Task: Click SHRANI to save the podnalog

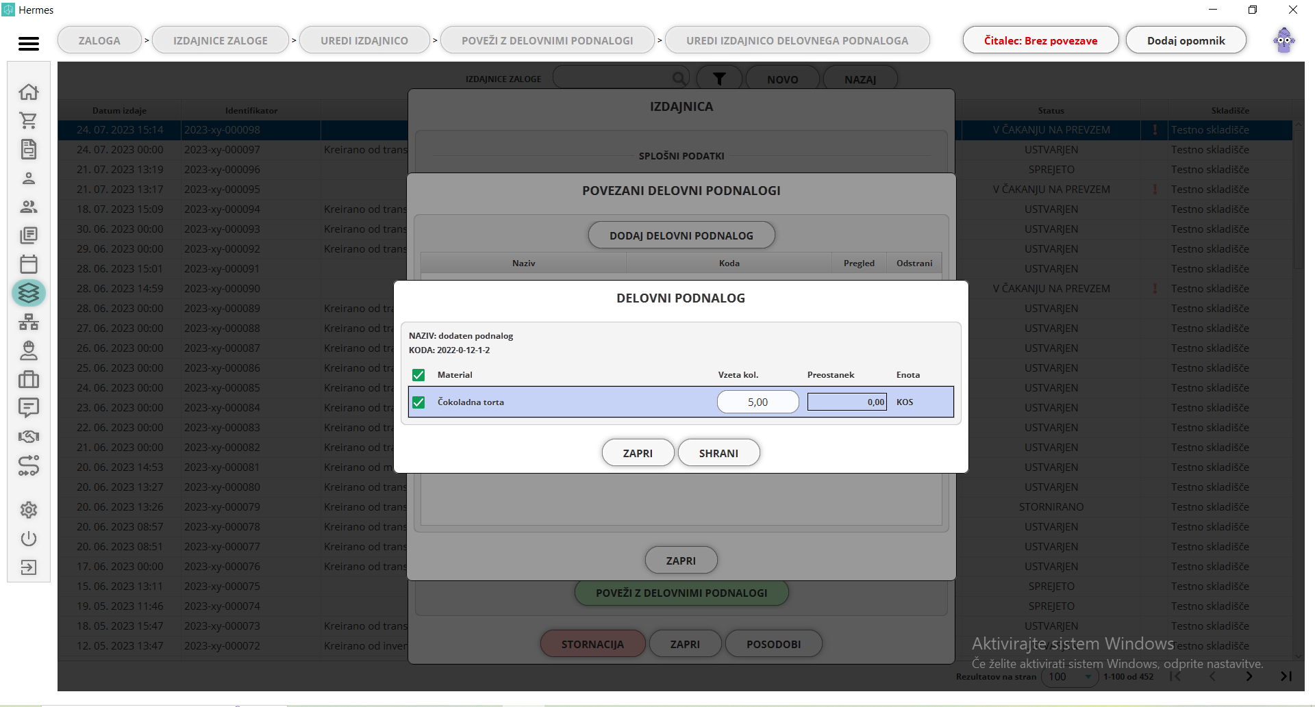Action: click(718, 453)
